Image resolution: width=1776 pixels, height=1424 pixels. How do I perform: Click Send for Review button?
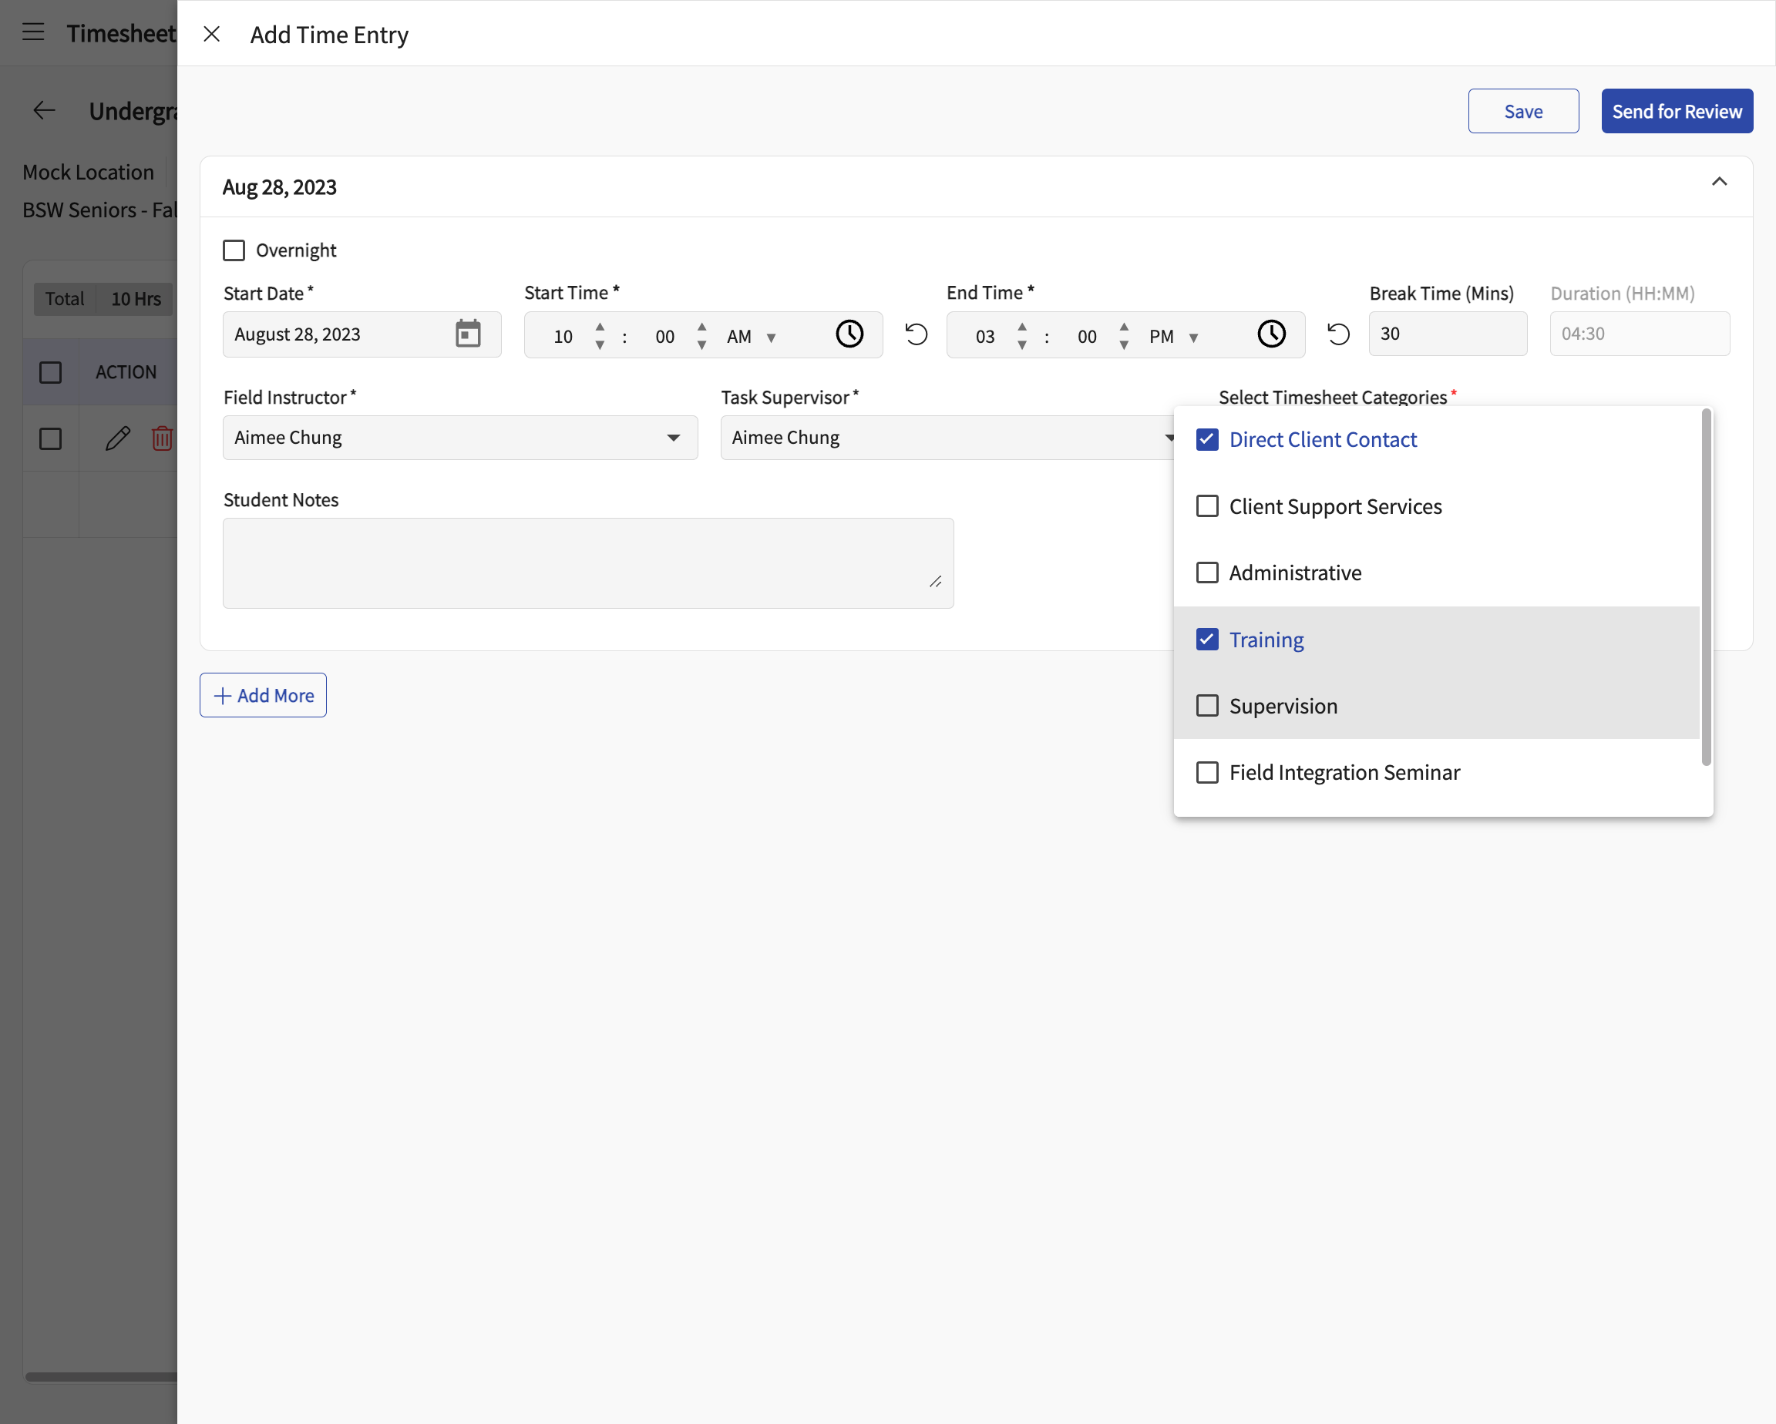click(x=1677, y=111)
